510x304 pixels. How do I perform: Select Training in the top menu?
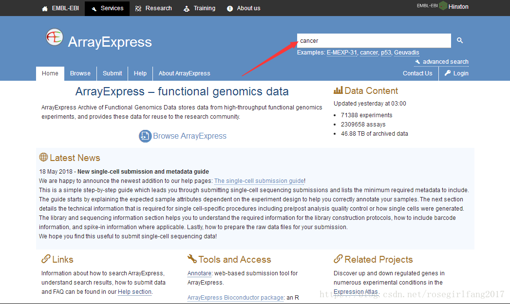coord(200,8)
